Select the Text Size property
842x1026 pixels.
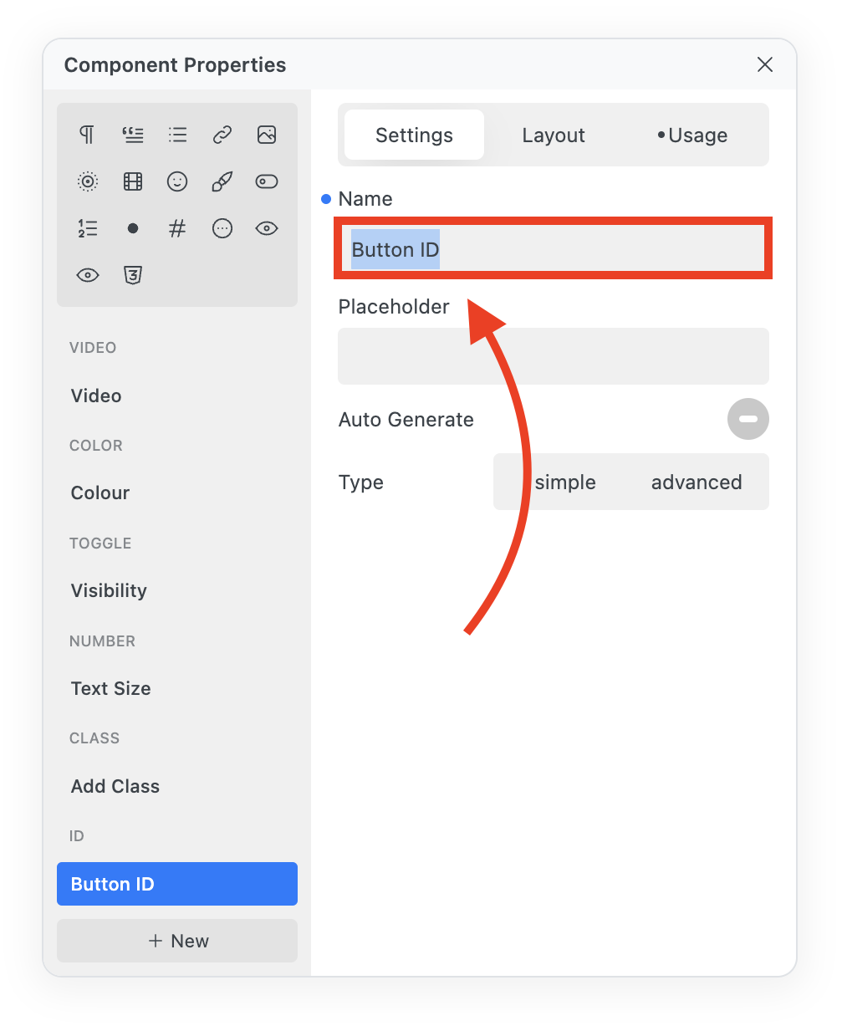coord(111,688)
